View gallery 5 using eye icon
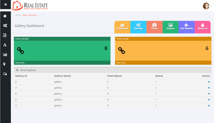Viewport: 214px width, 123px height. [x=209, y=100]
